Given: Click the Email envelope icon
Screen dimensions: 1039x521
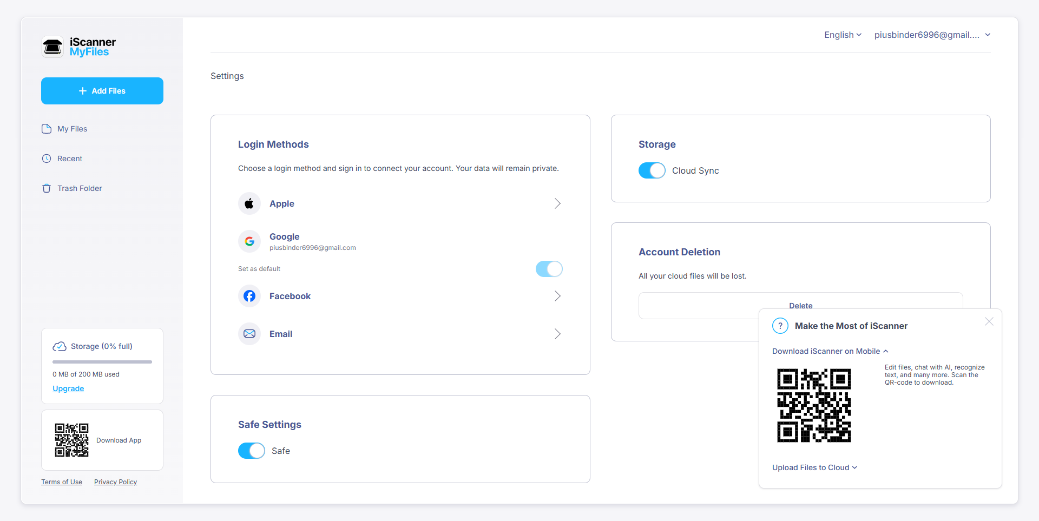Looking at the screenshot, I should 249,334.
